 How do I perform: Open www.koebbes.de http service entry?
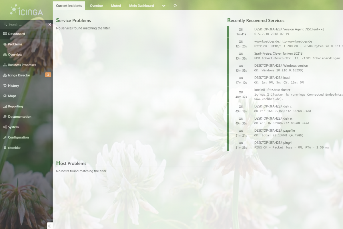point(283,42)
